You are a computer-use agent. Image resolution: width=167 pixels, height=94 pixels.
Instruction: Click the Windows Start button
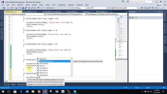click(x=3, y=92)
